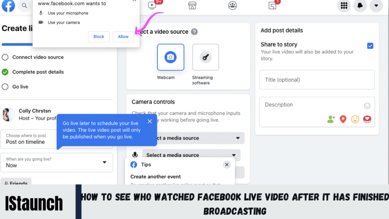Add a location with the red pin icon
Image resolution: width=389 pixels, height=219 pixels.
[343, 119]
